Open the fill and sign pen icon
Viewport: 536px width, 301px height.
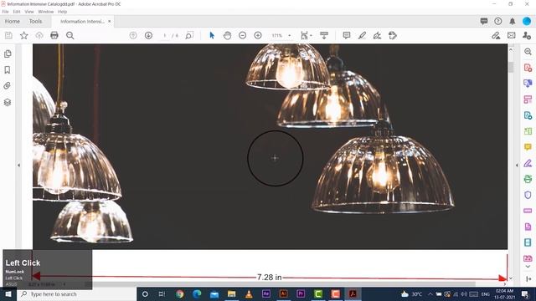point(496,35)
